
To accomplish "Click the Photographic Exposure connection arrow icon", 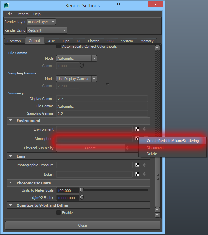I will coord(146,165).
